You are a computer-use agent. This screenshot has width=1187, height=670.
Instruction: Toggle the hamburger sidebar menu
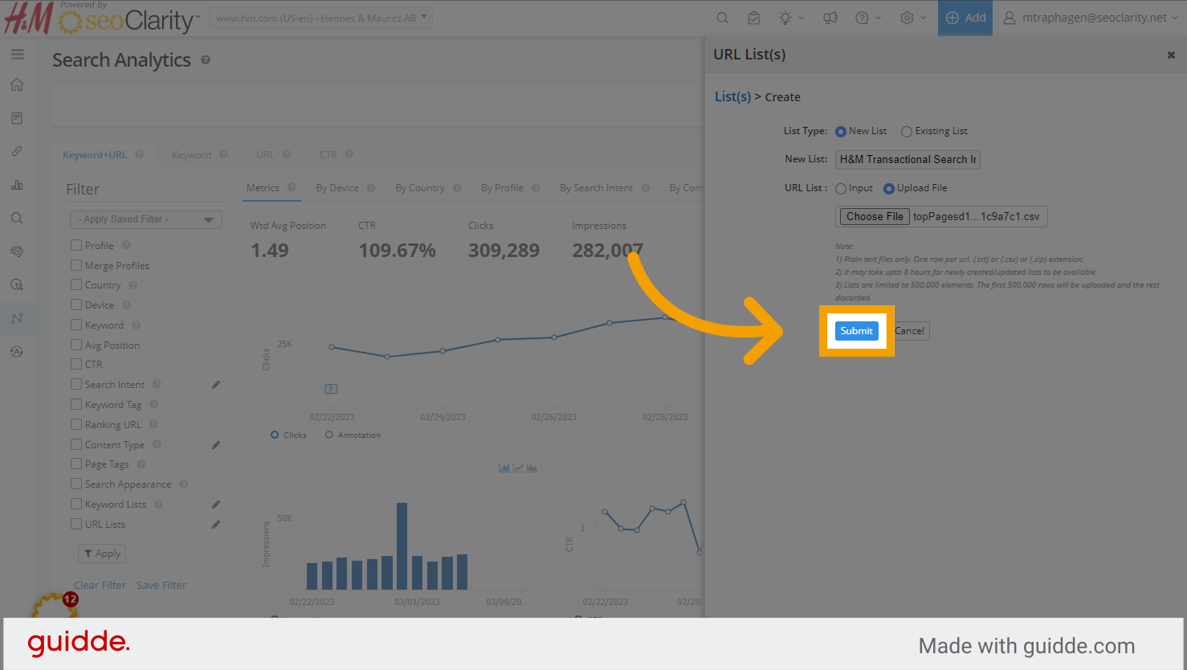point(17,55)
